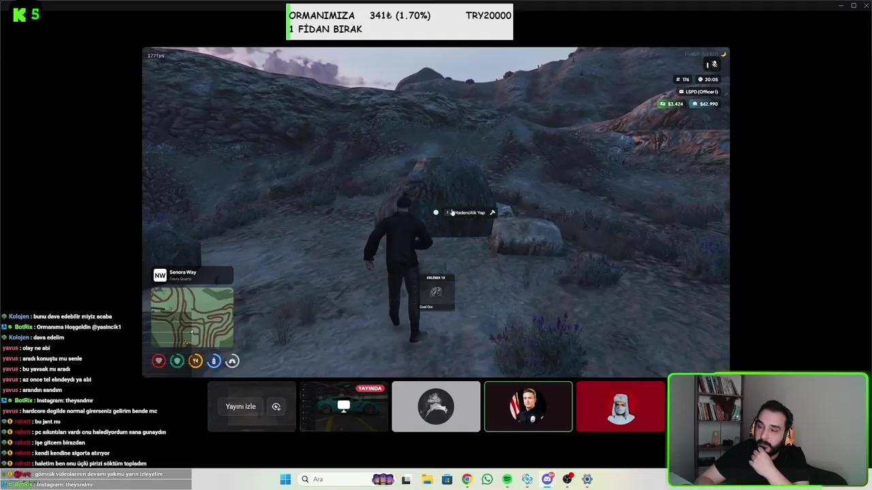The width and height of the screenshot is (872, 490).
Task: Click the blue bottle thirst status icon
Action: coord(214,361)
